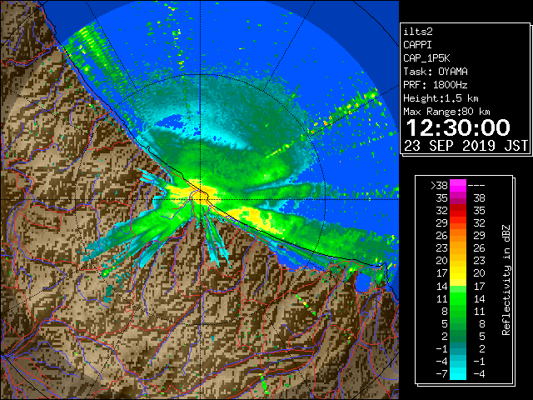
Task: Click the 'Reflectivity in dBZ' legend title
Action: [x=506, y=280]
